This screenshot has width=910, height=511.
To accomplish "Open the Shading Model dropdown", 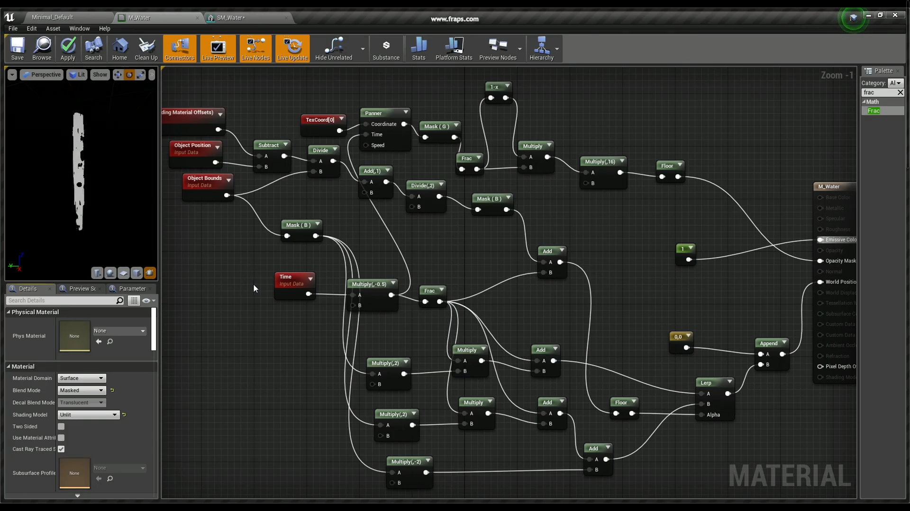I will 88,414.
